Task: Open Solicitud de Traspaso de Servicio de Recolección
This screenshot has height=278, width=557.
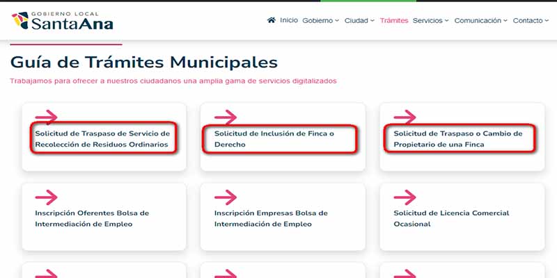Action: point(102,139)
